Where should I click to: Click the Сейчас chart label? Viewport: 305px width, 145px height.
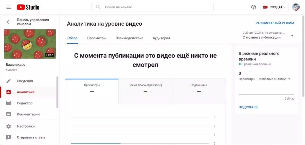tap(289, 98)
